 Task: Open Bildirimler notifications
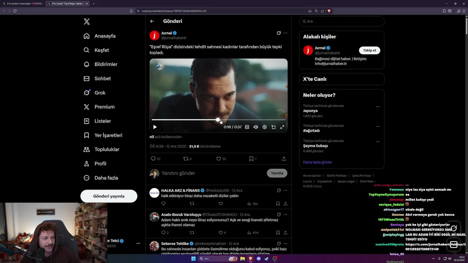pyautogui.click(x=101, y=64)
